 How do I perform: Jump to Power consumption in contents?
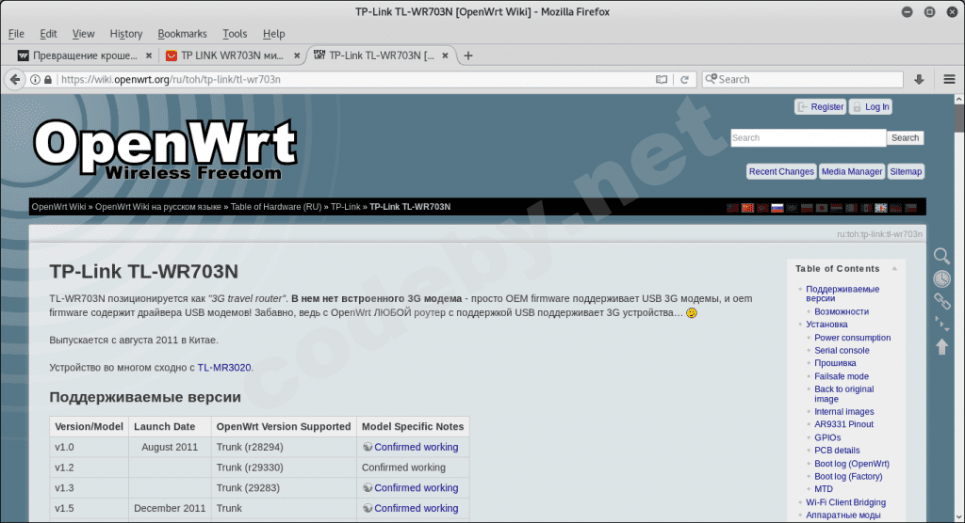click(x=852, y=338)
